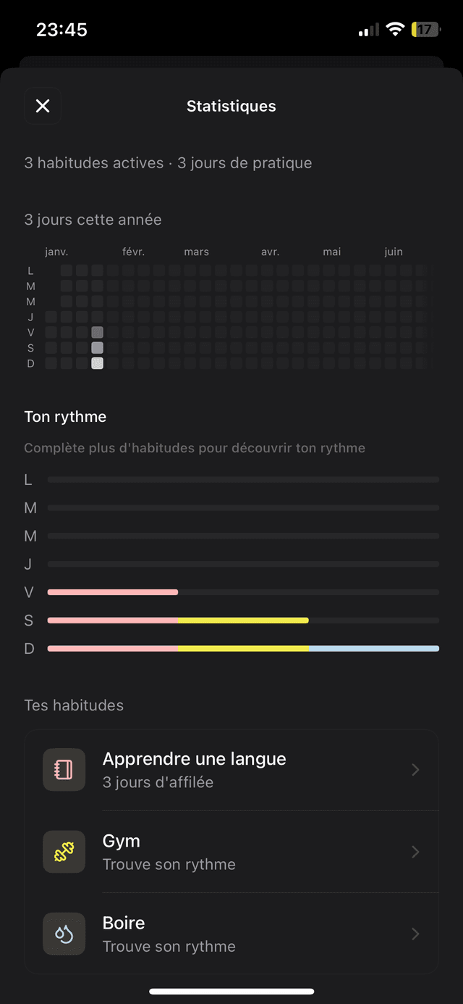The image size is (463, 1004).
Task: Expand Apprendre une langue with its chevron
Action: click(x=415, y=770)
